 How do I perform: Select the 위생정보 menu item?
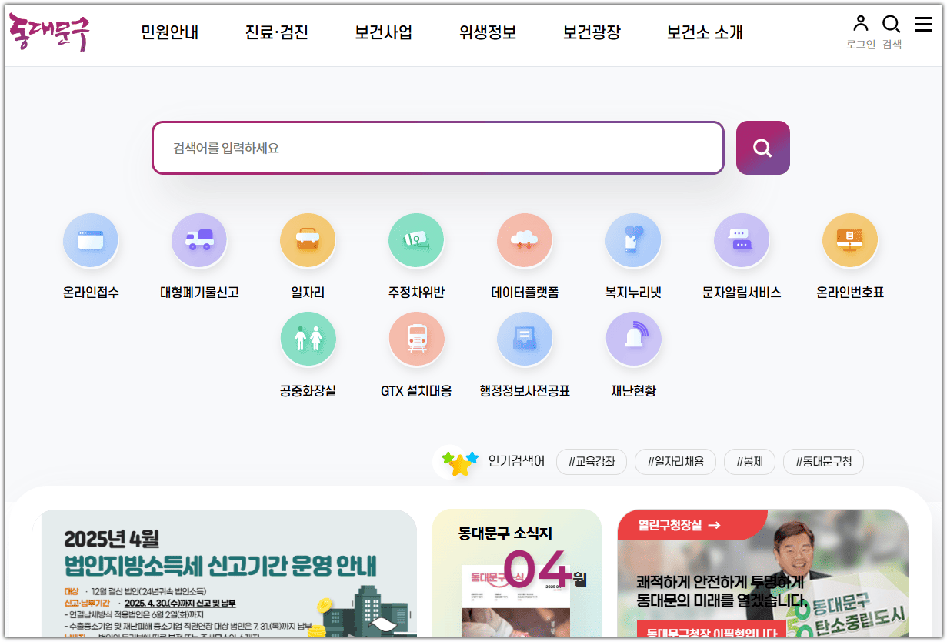click(486, 33)
